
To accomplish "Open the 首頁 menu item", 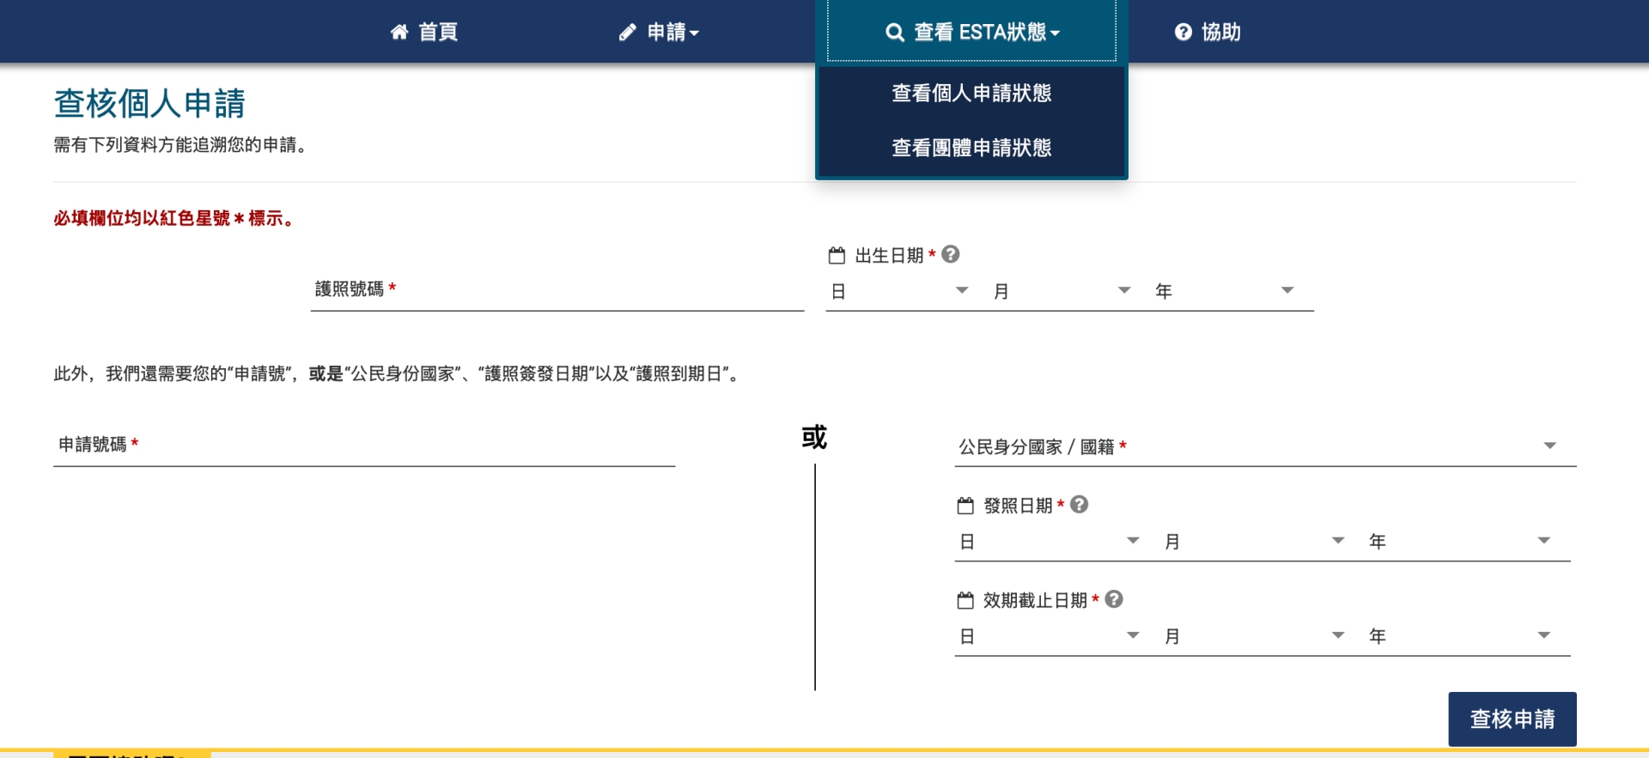I will (x=424, y=32).
